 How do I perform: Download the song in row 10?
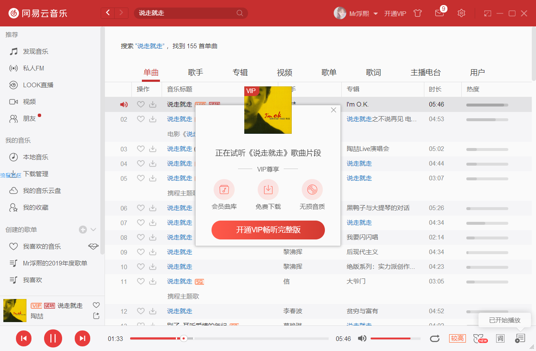153,267
